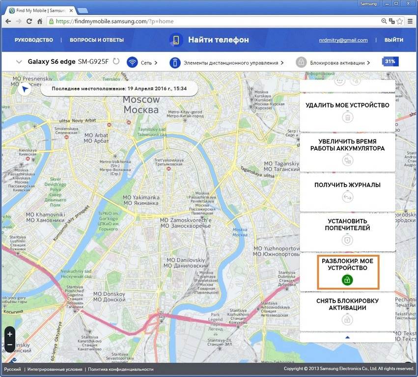Collapse the remote controls panel with the bottom arrow
The height and width of the screenshot is (377, 418).
pos(347,337)
